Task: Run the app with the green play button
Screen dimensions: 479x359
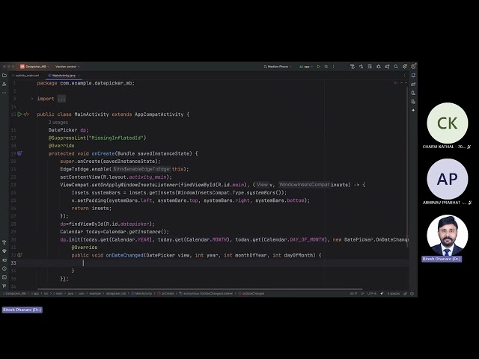Action: click(319, 67)
